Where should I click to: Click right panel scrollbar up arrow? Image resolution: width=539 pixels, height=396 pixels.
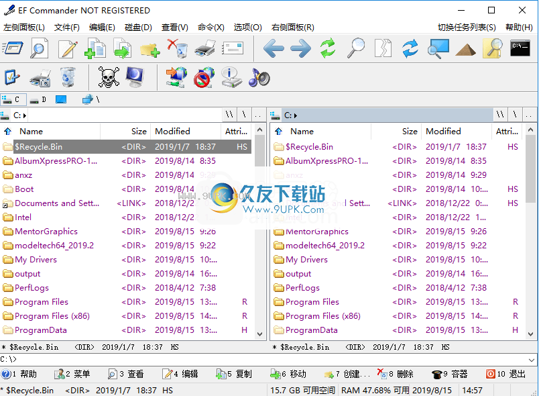pyautogui.click(x=531, y=130)
